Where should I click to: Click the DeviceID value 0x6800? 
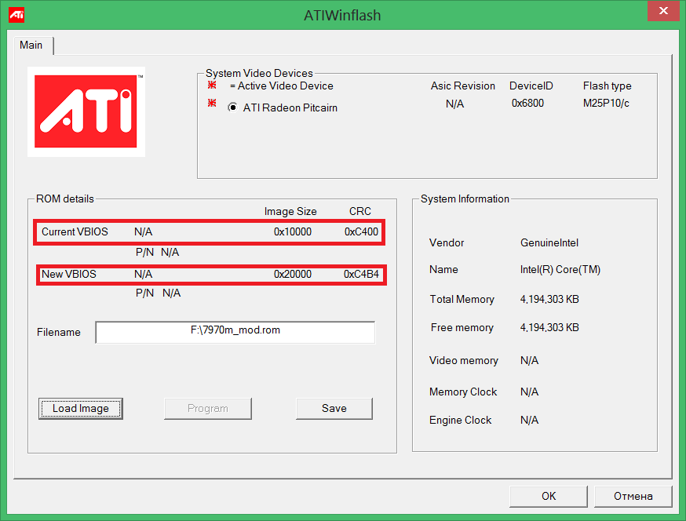(527, 104)
